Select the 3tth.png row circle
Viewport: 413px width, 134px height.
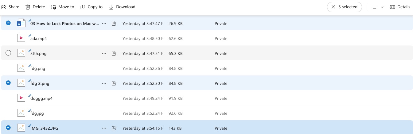tap(8, 53)
